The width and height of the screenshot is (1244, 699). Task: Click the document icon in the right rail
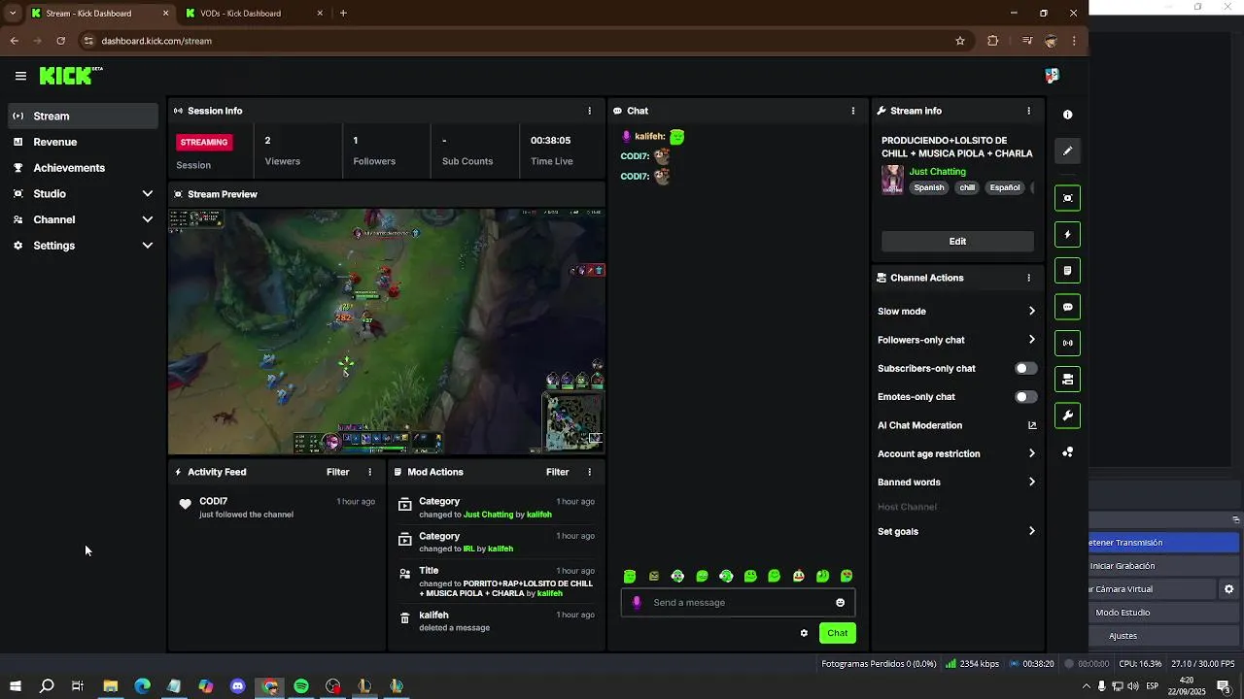(x=1067, y=271)
